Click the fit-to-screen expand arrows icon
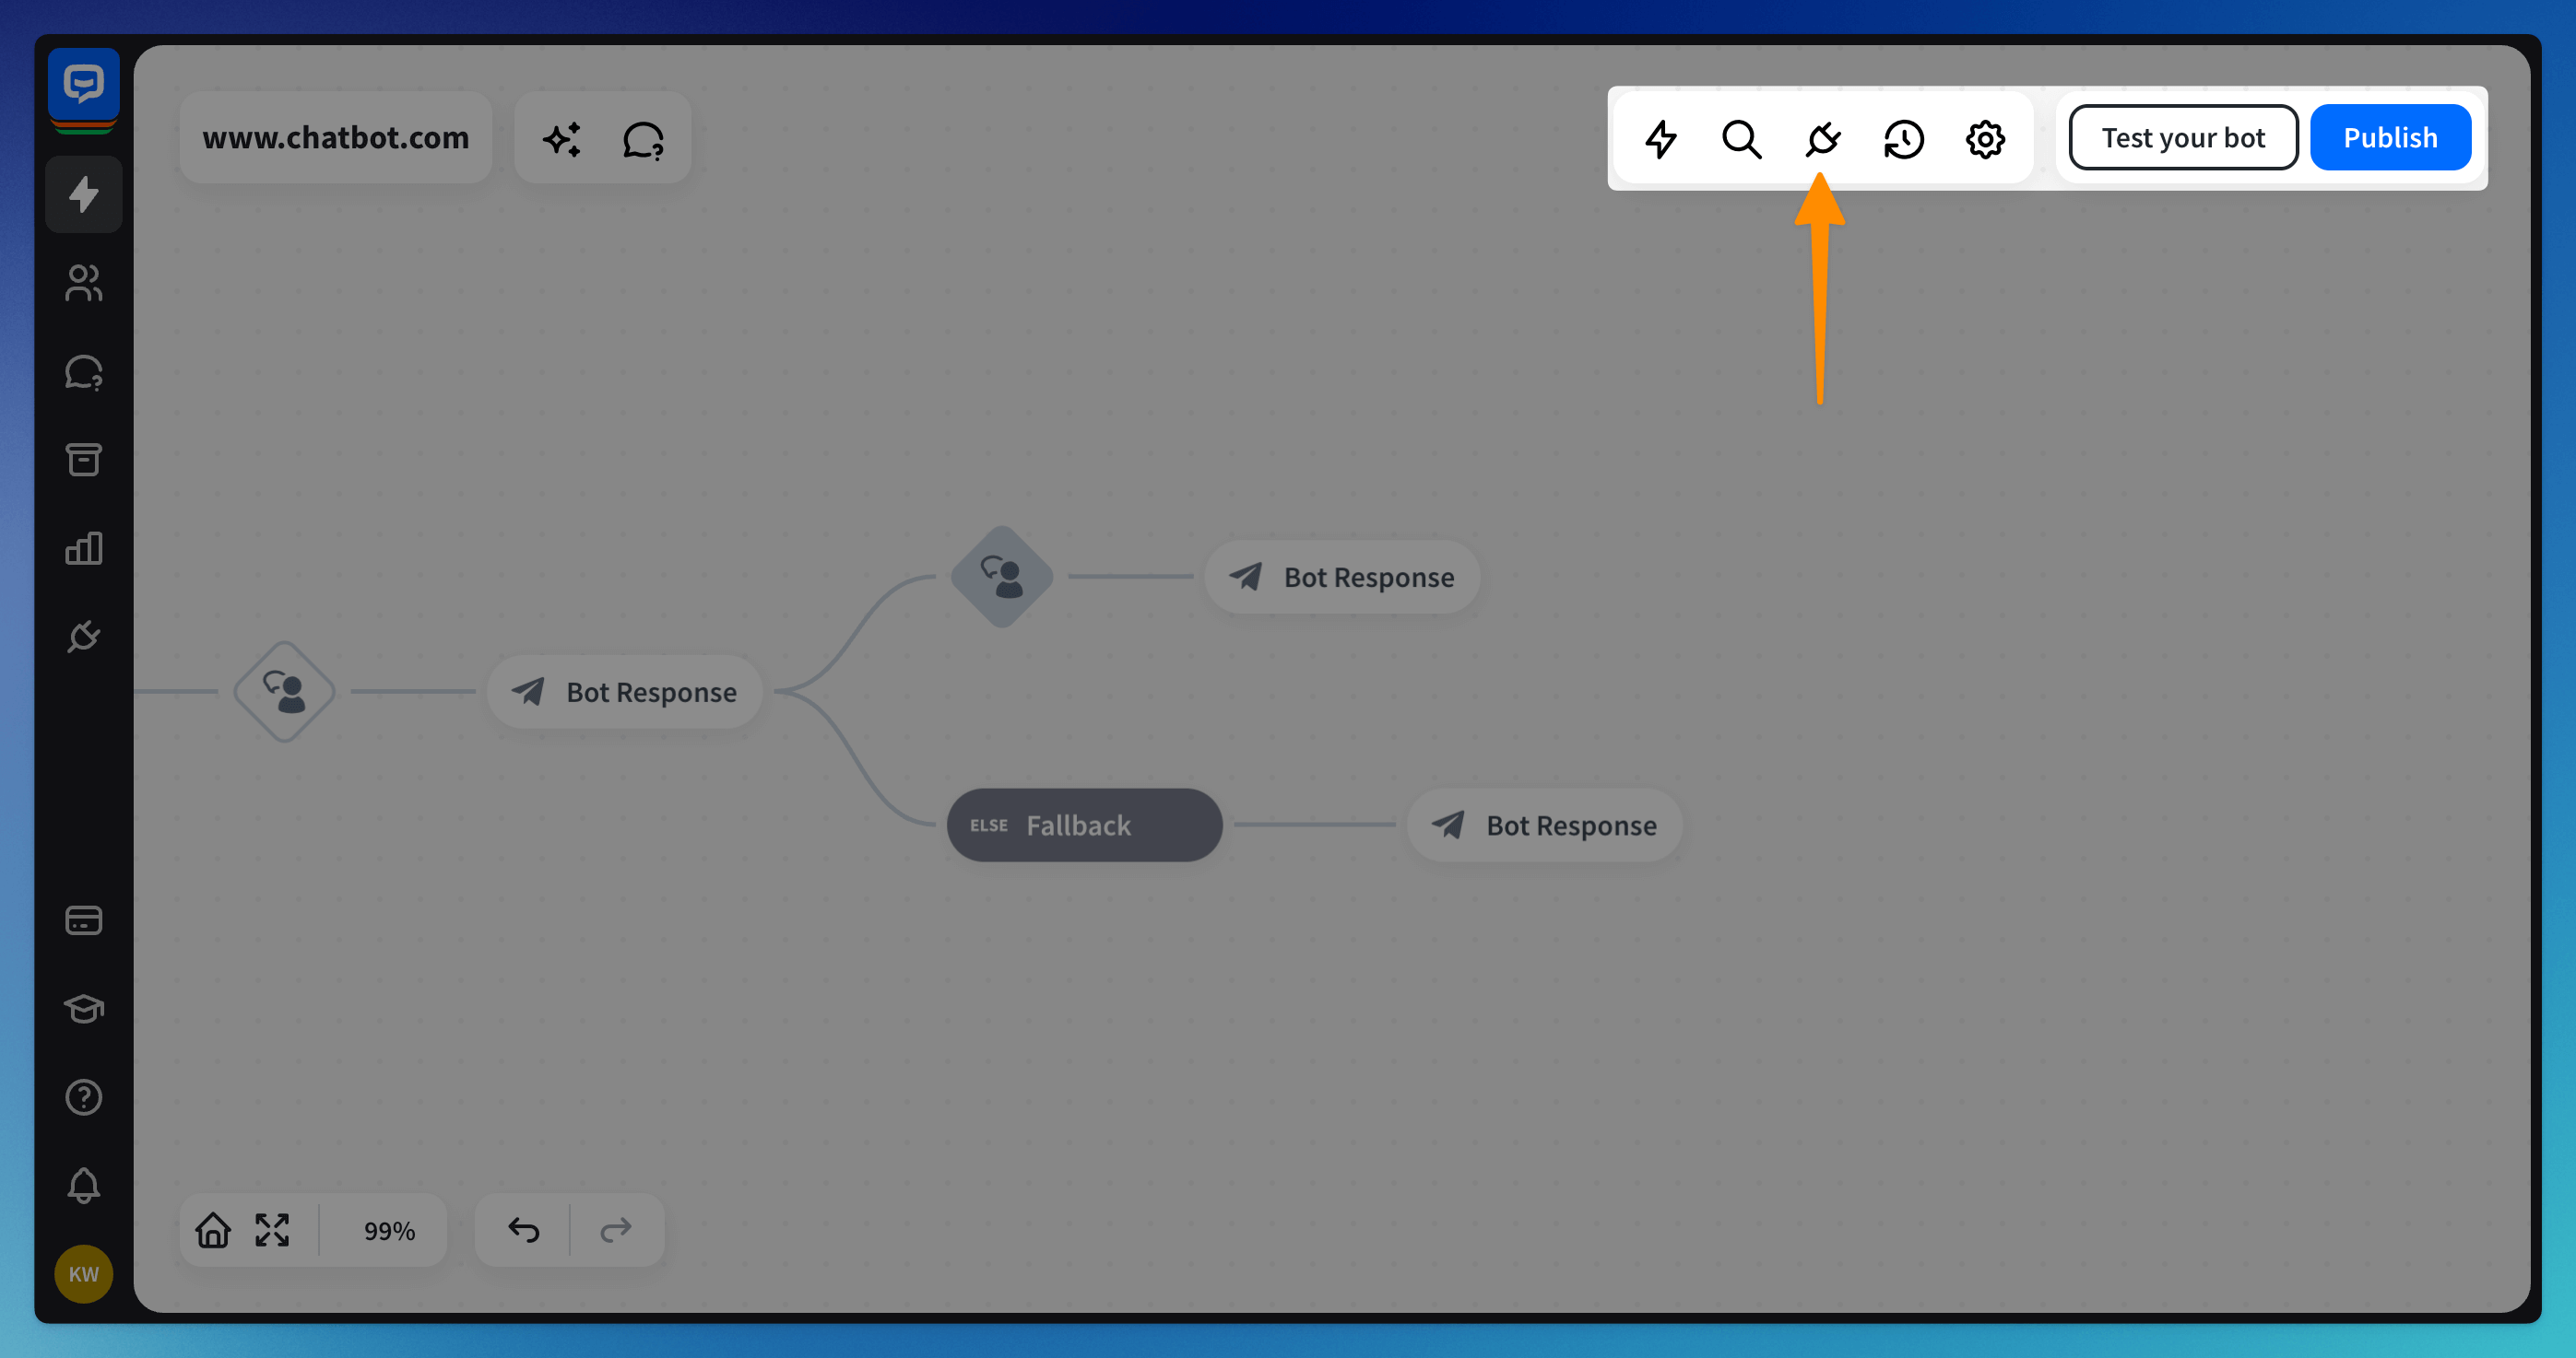 (x=272, y=1230)
